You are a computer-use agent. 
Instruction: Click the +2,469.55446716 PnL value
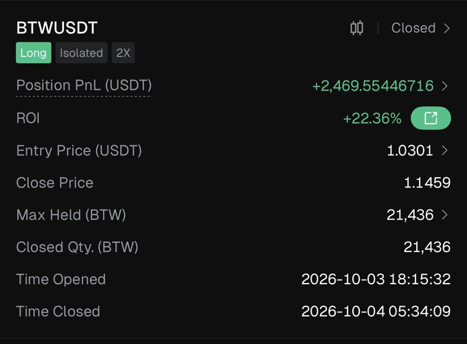[x=373, y=86]
